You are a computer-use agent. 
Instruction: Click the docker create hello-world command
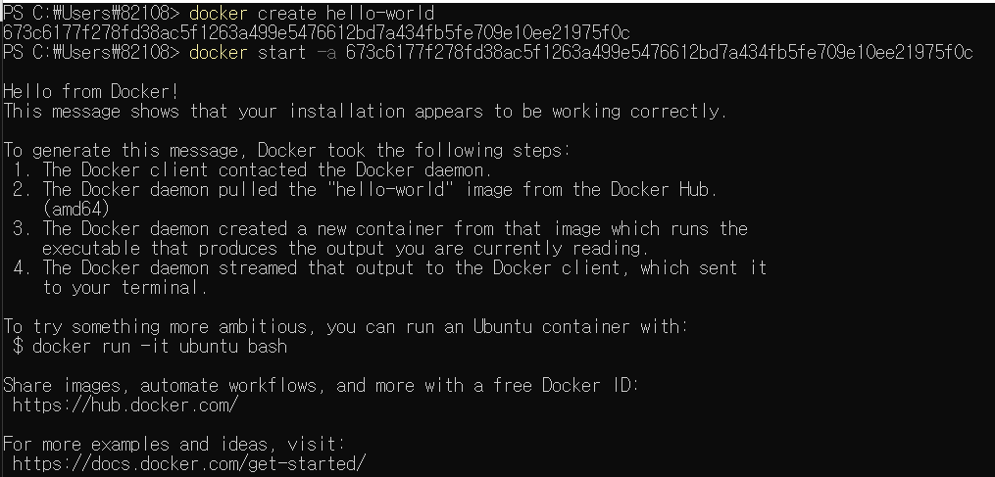[x=312, y=13]
